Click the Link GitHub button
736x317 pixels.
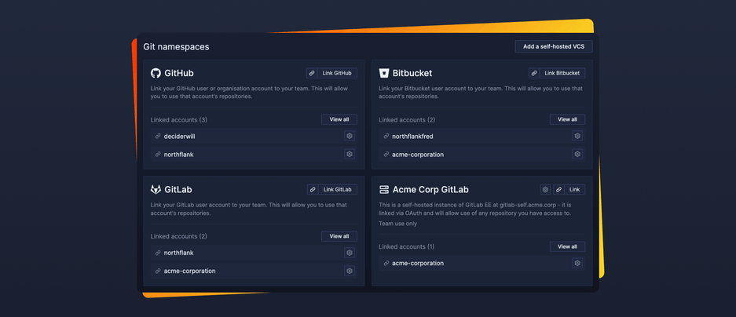[337, 73]
